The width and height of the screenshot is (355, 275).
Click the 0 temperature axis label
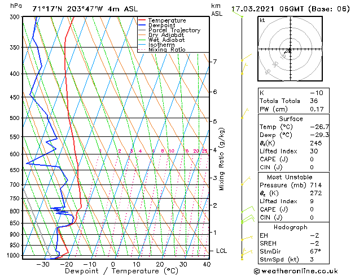[x=113, y=264]
